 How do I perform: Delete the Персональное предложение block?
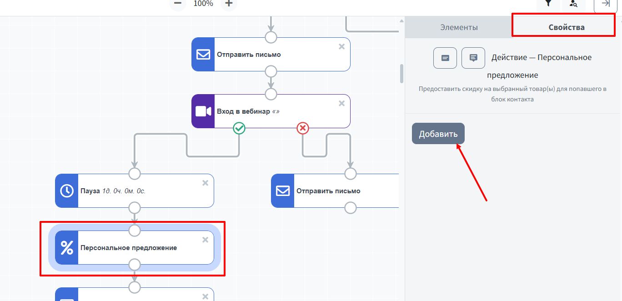coord(206,240)
